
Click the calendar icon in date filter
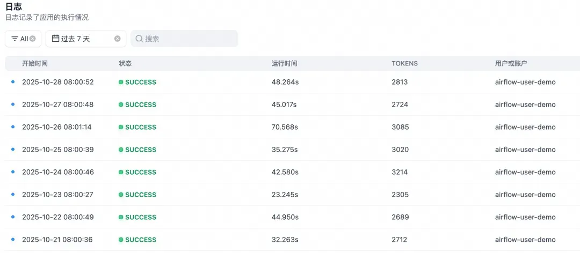(55, 39)
